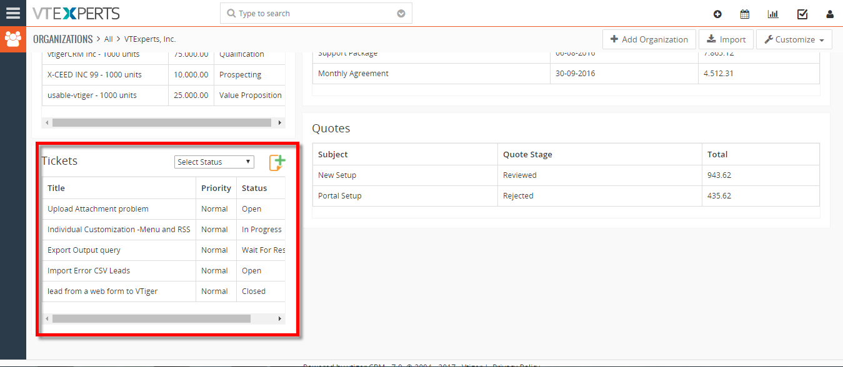Open the hamburger main menu

(x=13, y=13)
